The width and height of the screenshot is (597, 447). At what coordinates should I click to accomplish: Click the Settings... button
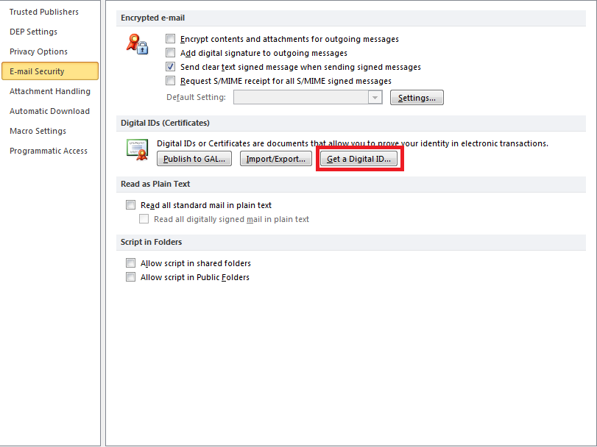click(x=417, y=98)
